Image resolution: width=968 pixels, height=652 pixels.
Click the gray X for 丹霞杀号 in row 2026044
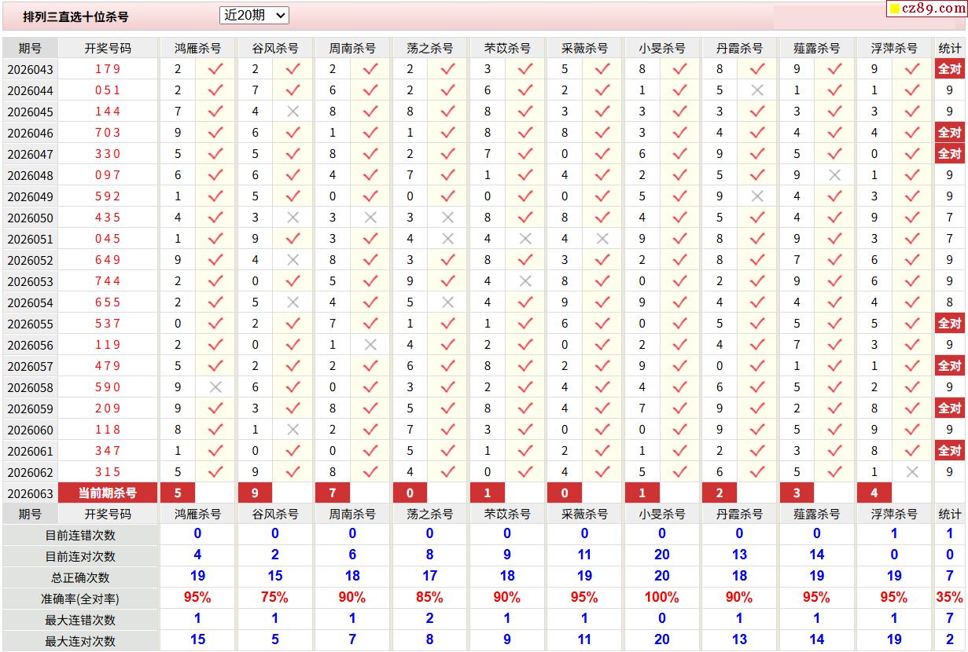(757, 90)
